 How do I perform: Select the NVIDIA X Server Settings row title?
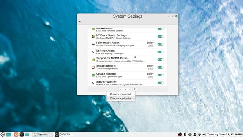tap(111, 35)
